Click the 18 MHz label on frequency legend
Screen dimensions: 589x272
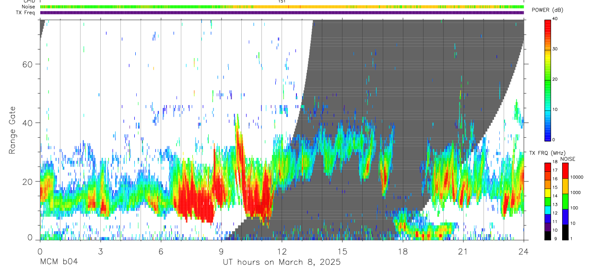click(x=555, y=163)
